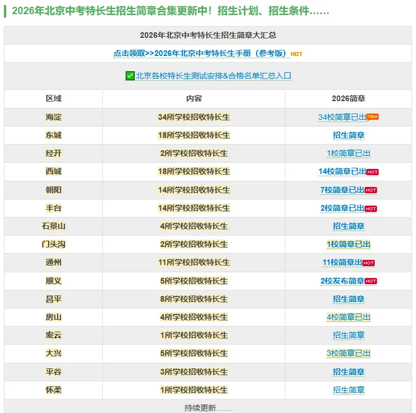Select the 顺义 district cell
The height and width of the screenshot is (413, 416).
coord(53,281)
